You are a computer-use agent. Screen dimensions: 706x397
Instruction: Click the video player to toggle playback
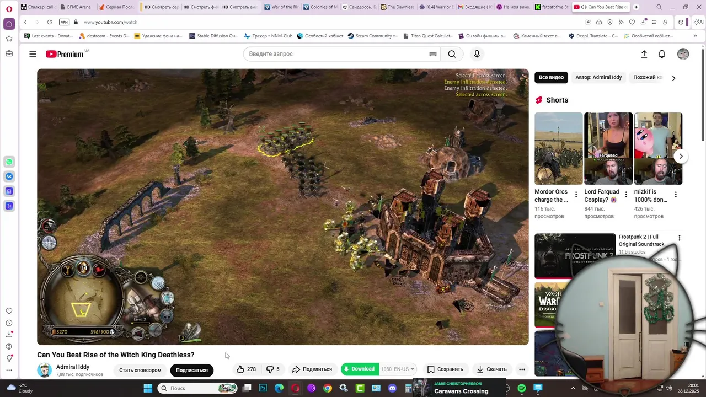(282, 207)
